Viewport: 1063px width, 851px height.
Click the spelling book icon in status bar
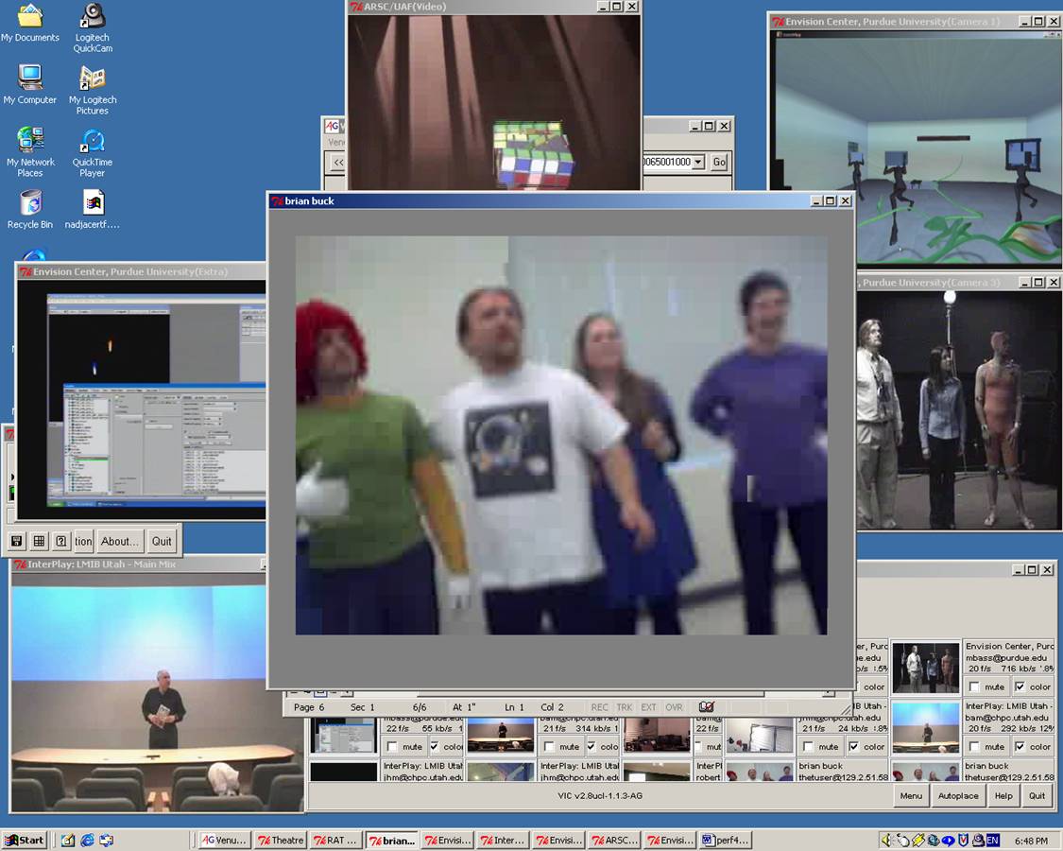706,707
